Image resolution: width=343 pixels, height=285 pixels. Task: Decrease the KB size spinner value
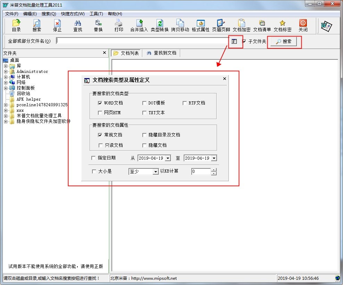pyautogui.click(x=214, y=173)
